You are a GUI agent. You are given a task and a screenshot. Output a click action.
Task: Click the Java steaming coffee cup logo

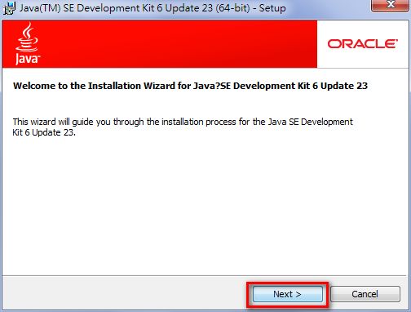click(27, 37)
